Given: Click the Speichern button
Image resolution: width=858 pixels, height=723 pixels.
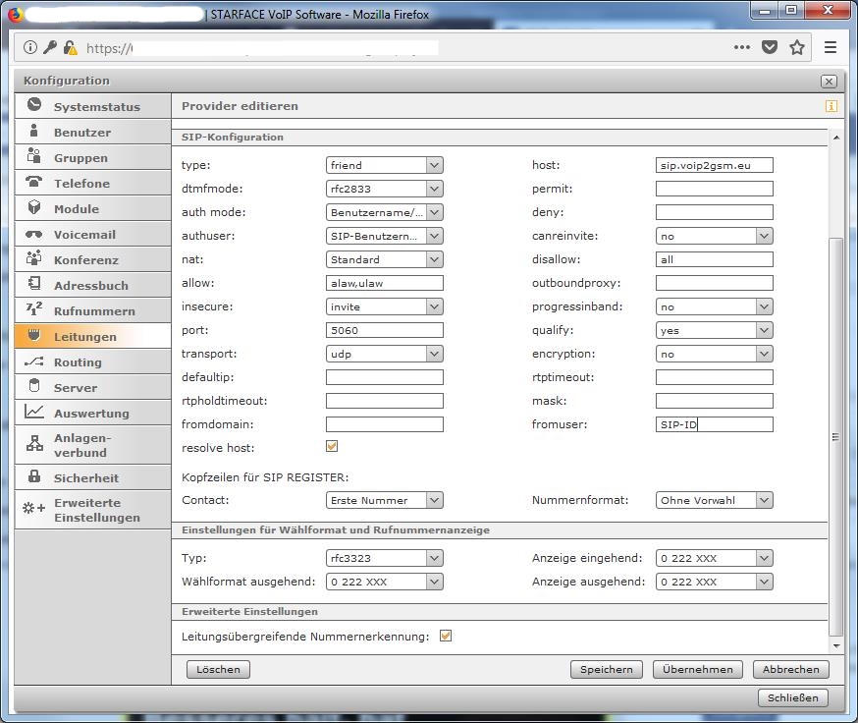Looking at the screenshot, I should point(606,669).
